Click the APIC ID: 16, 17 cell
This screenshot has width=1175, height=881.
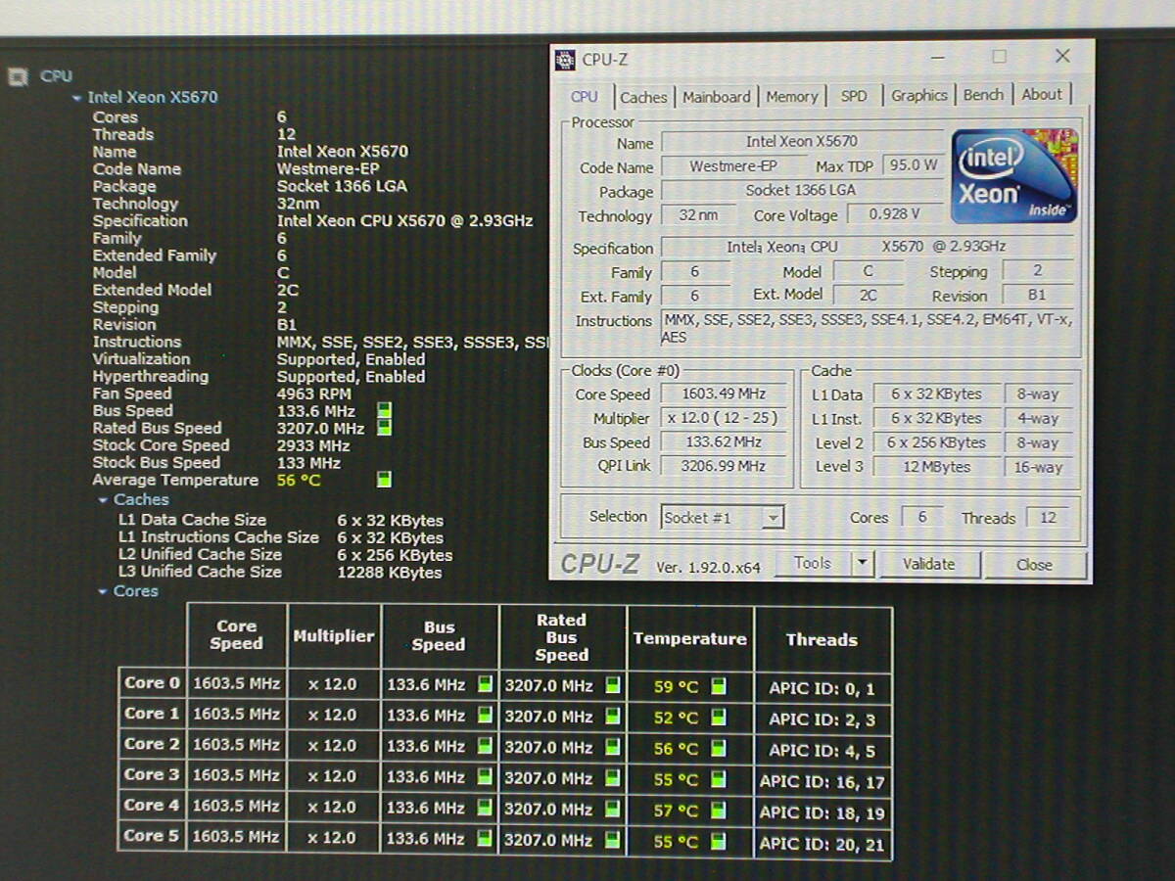pos(822,781)
